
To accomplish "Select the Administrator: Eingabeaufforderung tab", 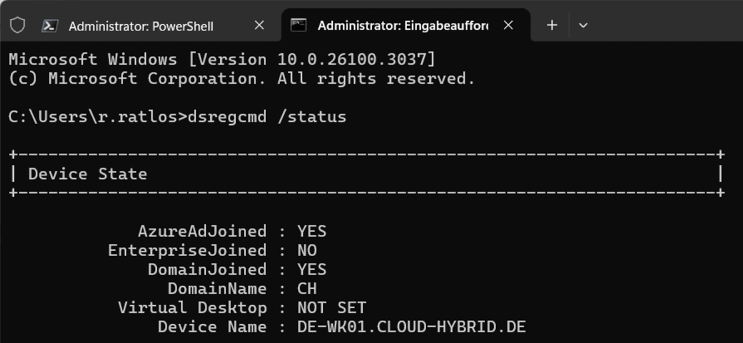I will (403, 25).
